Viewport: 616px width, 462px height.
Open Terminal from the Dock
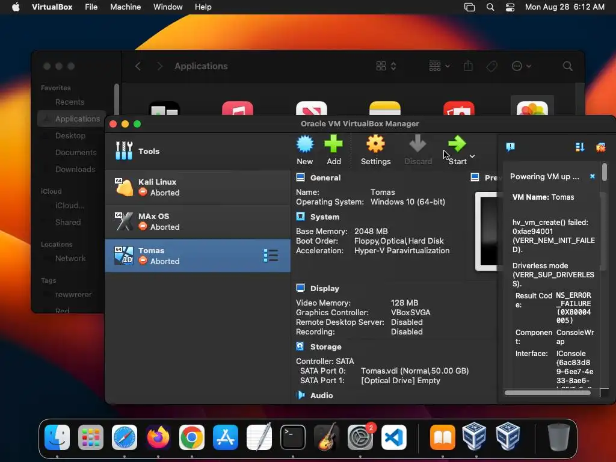click(293, 437)
